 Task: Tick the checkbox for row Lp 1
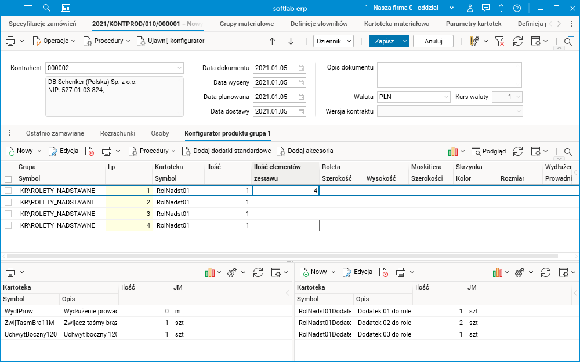click(x=8, y=191)
